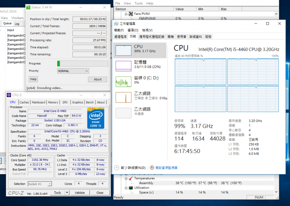Screen dimensions: 290x206
Task: Sort by the Value column header
Action: pyautogui.click(x=185, y=9)
